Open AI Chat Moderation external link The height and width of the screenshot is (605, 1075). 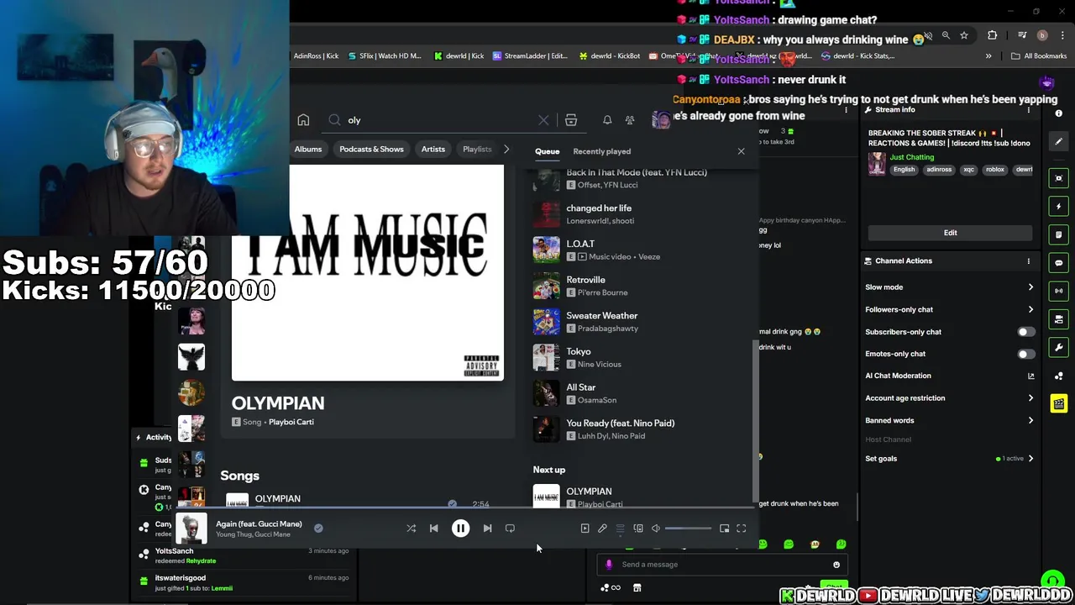(1030, 376)
